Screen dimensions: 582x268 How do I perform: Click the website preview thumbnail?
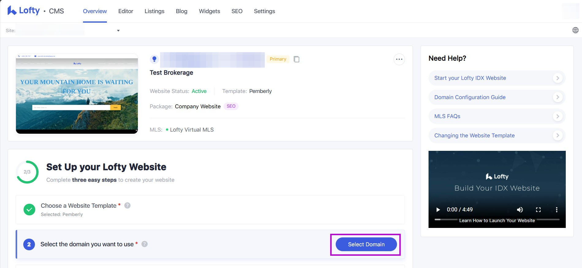point(77,94)
